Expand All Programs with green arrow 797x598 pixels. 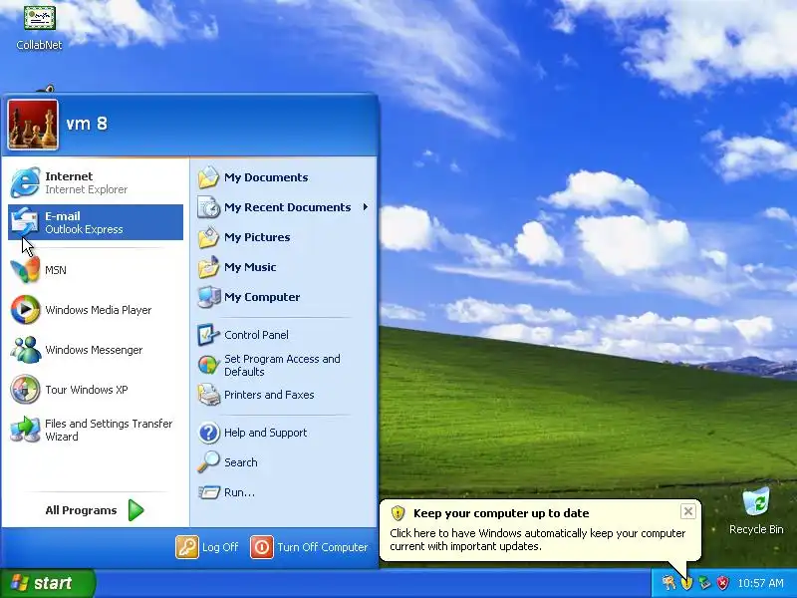(136, 510)
